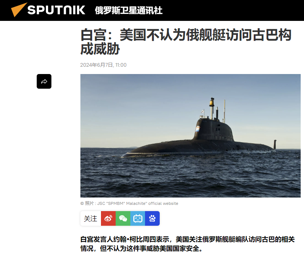The width and height of the screenshot is (304, 258).
Task: Click the article date 2024年6月7日
Action: click(x=97, y=65)
